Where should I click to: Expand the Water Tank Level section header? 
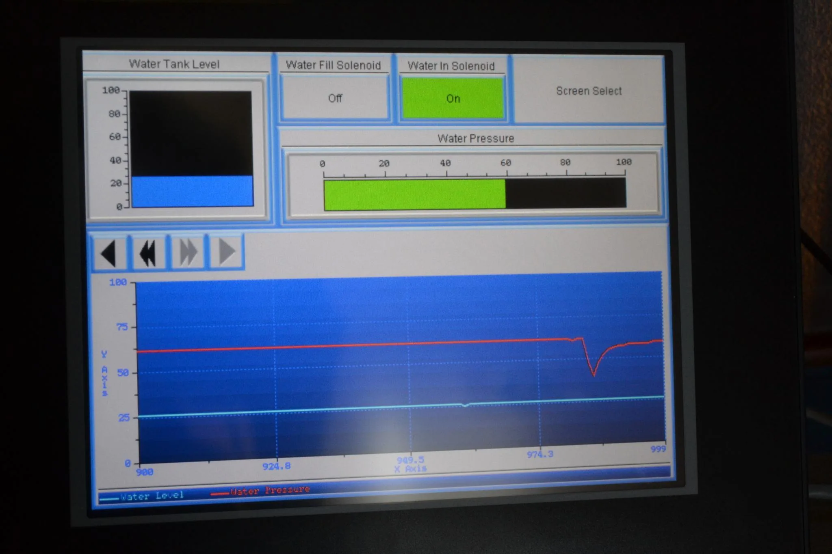[175, 64]
